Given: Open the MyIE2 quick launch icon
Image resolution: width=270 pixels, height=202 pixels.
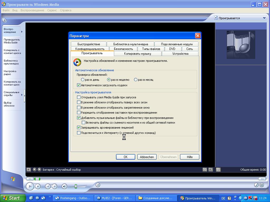Looking at the screenshot, I should pyautogui.click(x=37, y=198).
